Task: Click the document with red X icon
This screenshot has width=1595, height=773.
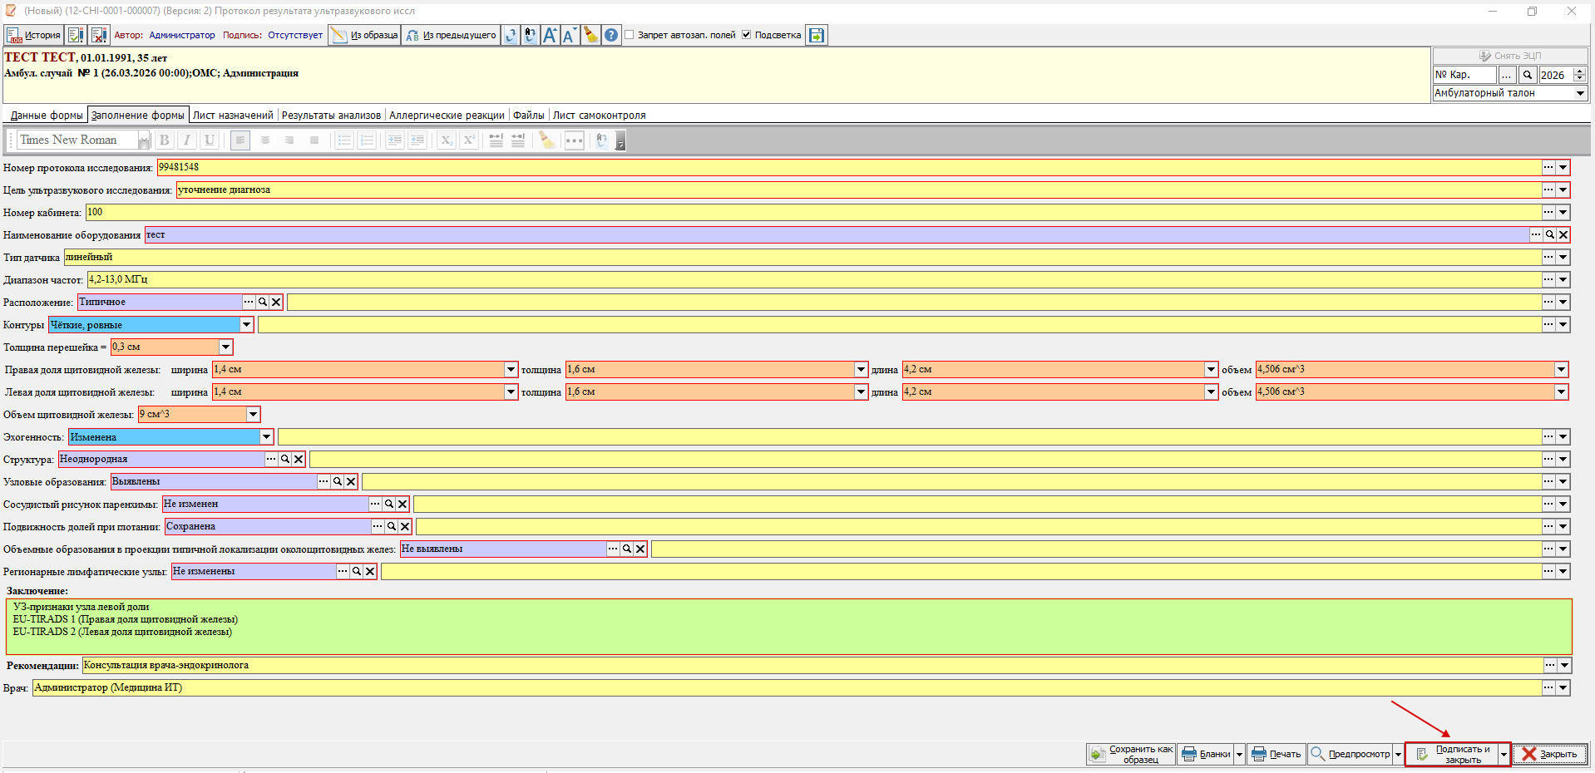Action: coord(99,35)
